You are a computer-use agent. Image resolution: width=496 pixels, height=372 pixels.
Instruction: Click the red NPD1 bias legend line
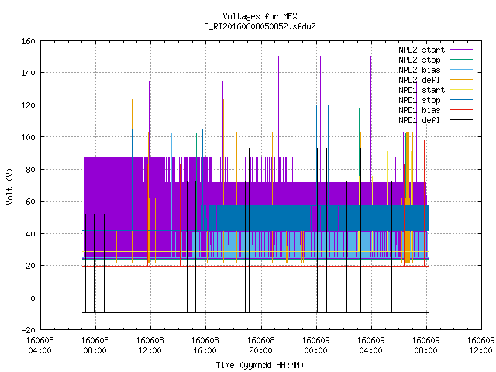(461, 110)
